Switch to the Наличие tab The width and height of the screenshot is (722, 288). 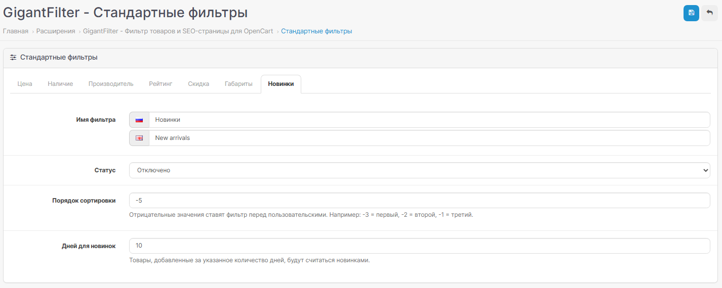(60, 84)
